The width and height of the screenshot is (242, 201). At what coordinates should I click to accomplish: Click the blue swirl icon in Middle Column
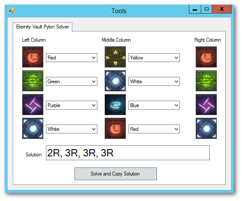click(115, 105)
